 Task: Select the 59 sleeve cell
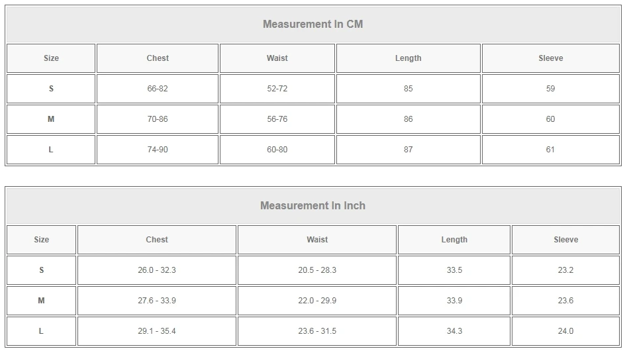tap(550, 89)
